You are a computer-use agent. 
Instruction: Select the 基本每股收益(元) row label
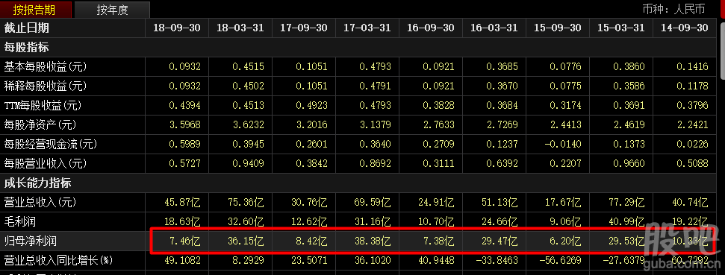pos(46,67)
